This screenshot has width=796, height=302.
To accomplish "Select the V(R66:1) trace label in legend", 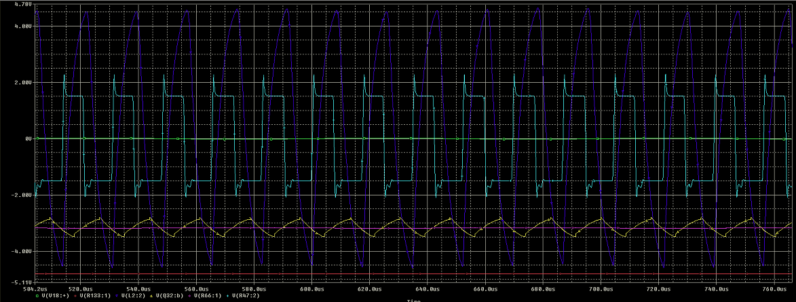I will 208,296.
